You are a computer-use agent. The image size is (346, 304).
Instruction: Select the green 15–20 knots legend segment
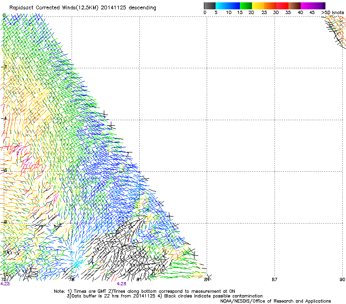pos(246,6)
